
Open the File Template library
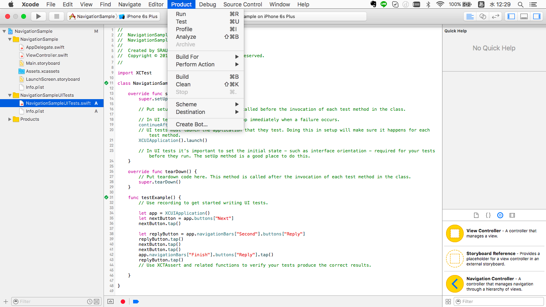[476, 215]
